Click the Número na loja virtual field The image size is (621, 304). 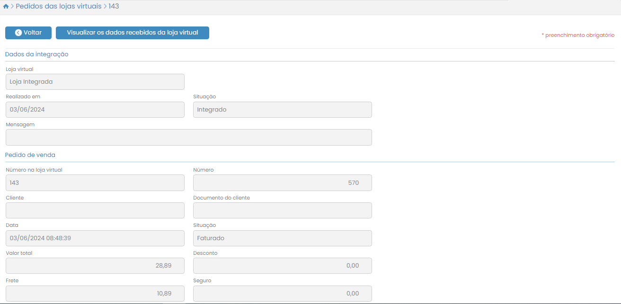[x=95, y=183]
